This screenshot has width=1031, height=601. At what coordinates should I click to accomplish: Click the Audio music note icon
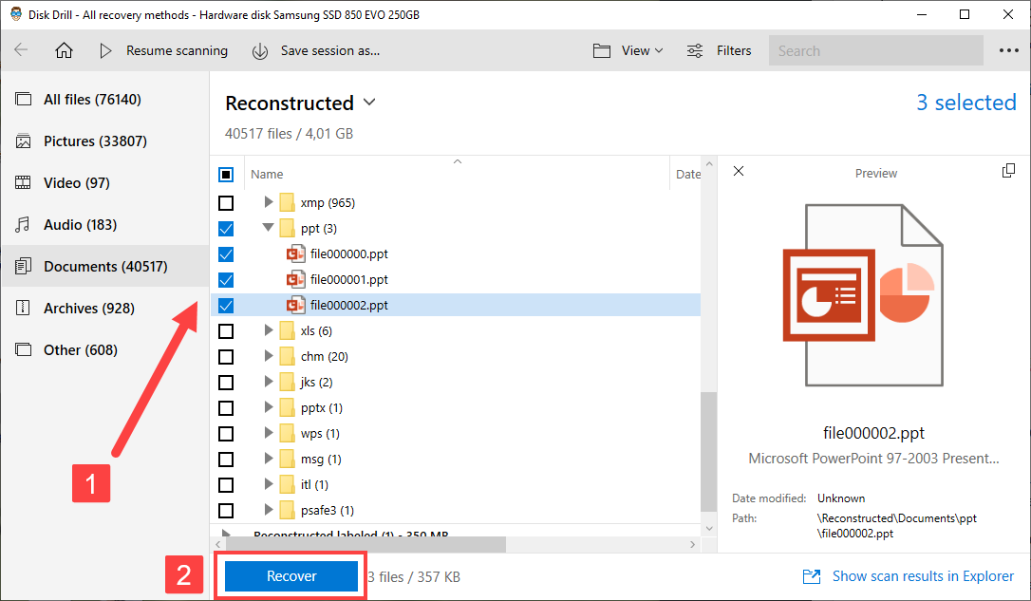[23, 225]
